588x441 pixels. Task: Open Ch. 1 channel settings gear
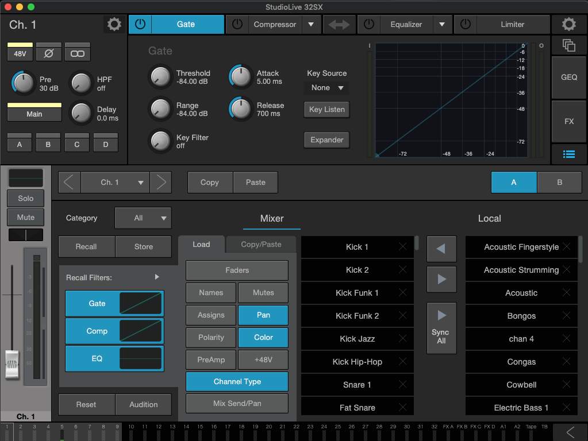point(114,24)
